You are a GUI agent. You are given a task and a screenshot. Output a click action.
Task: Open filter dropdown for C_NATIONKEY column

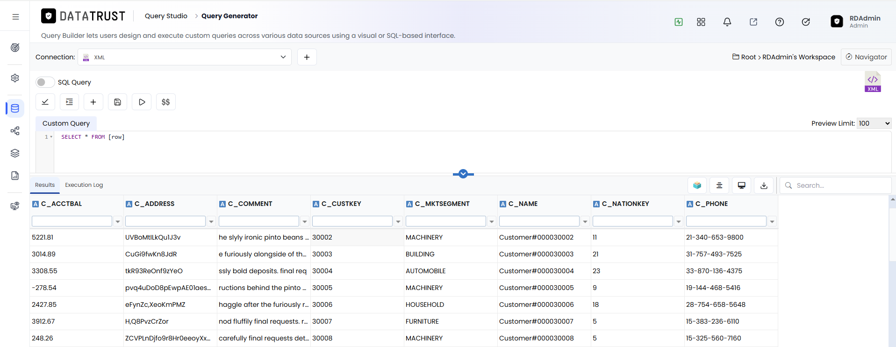pyautogui.click(x=679, y=222)
